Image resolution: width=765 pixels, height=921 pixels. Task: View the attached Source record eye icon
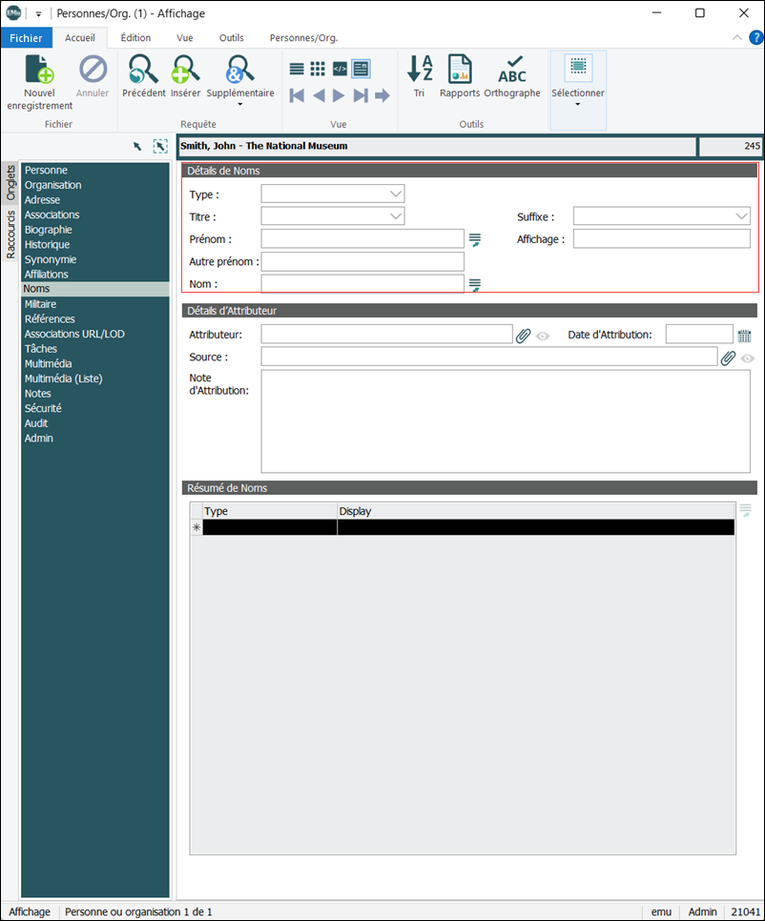pos(748,358)
